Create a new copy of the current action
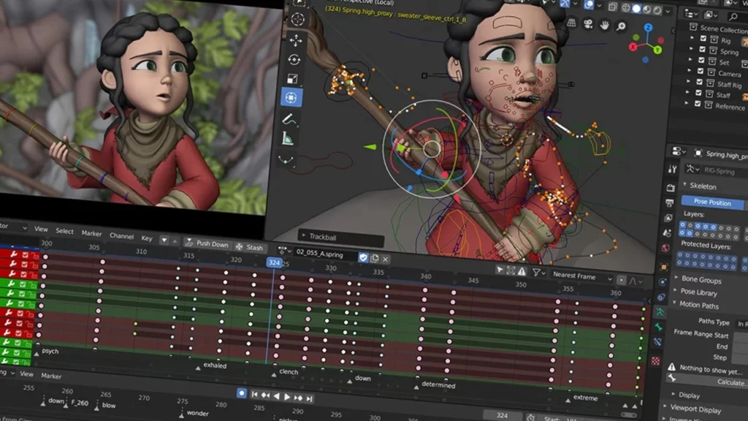This screenshot has width=748, height=421. (x=375, y=259)
